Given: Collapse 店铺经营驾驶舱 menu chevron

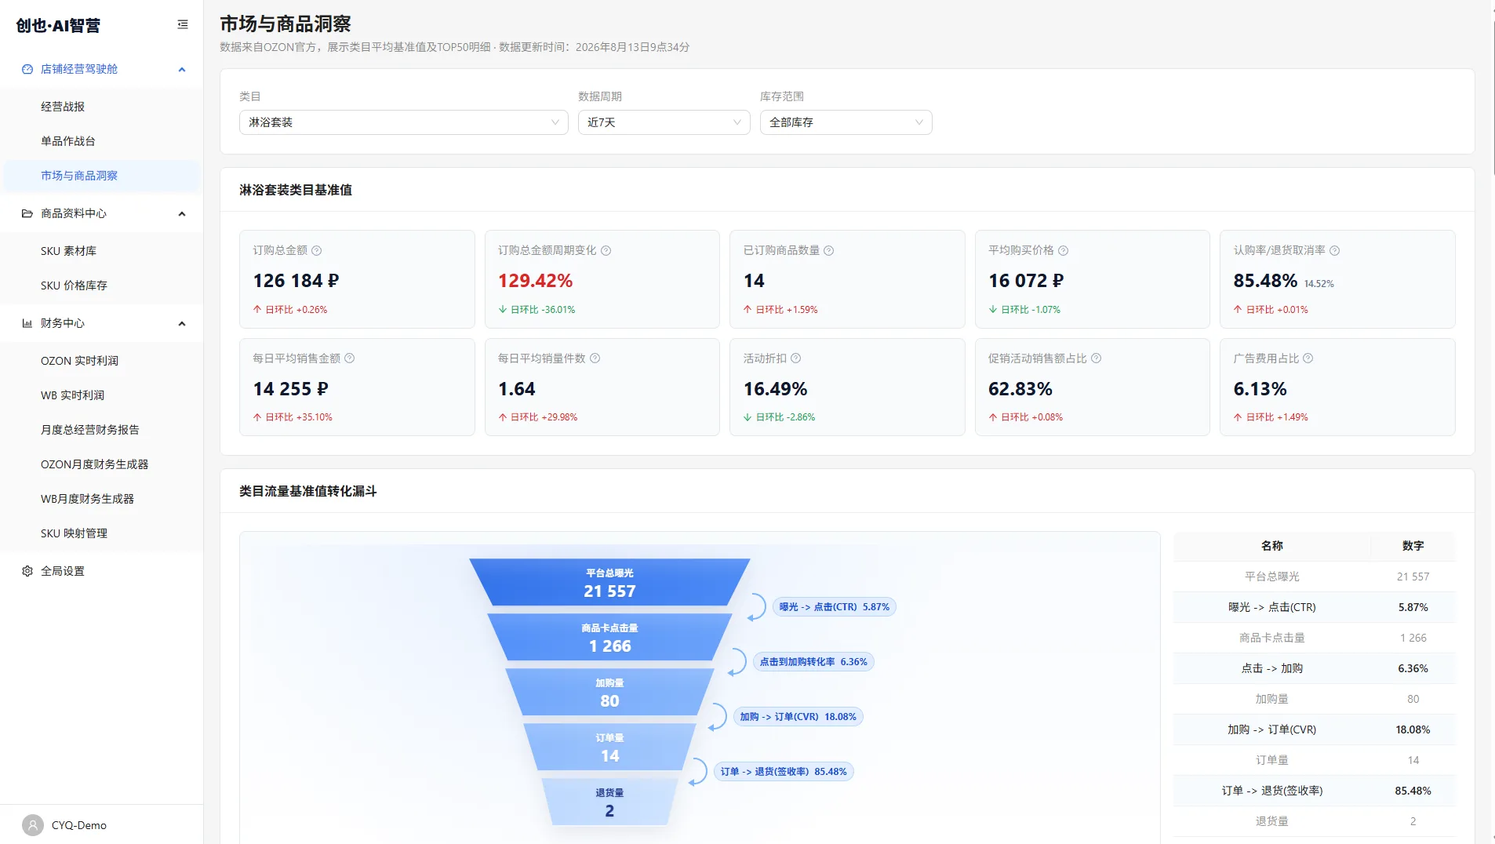Looking at the screenshot, I should pyautogui.click(x=182, y=69).
